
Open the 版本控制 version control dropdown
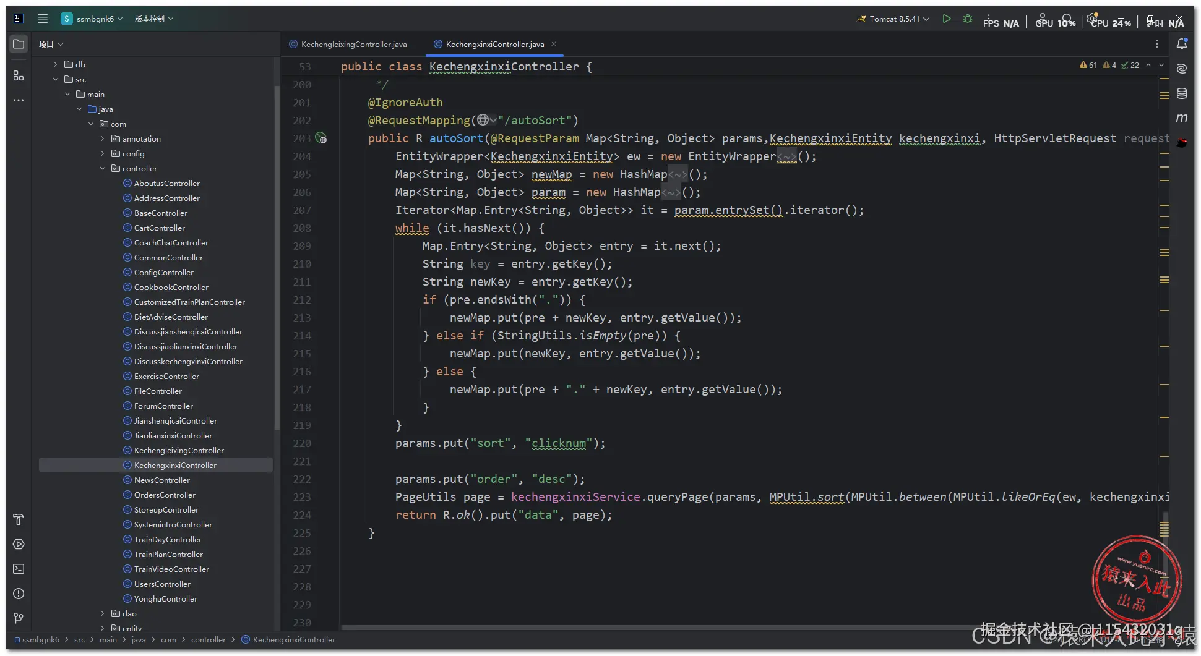(x=154, y=19)
